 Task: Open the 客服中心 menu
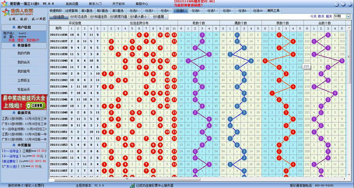coord(142,4)
